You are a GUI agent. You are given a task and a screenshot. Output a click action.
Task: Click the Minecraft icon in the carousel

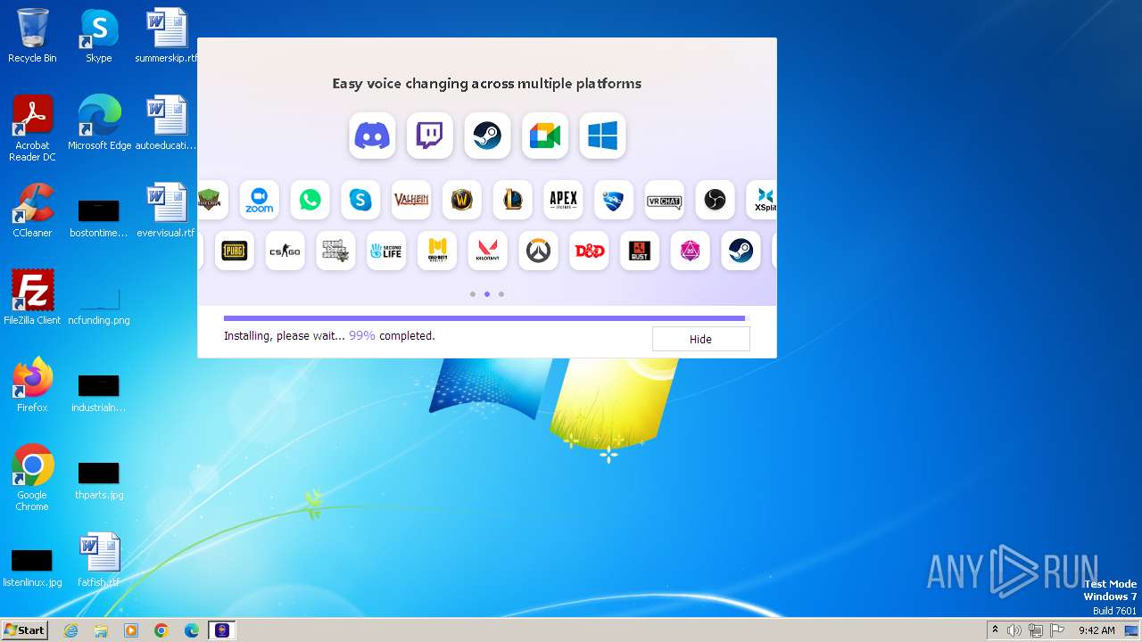tap(212, 200)
